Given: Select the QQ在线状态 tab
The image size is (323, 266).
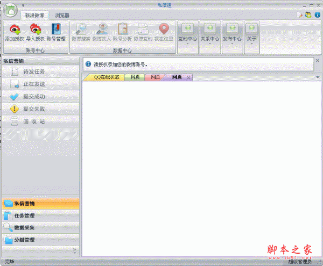Looking at the screenshot, I should (x=106, y=77).
